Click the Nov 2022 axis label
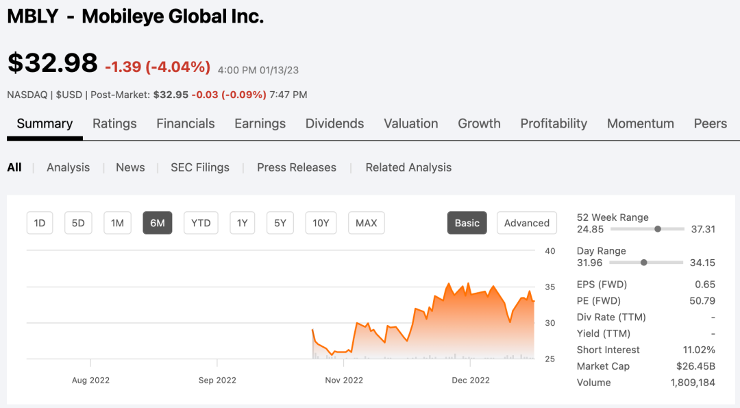 pyautogui.click(x=343, y=380)
